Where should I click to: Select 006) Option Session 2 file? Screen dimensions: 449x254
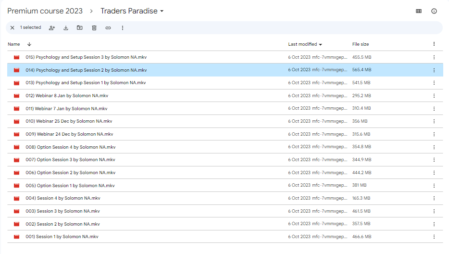225,173
